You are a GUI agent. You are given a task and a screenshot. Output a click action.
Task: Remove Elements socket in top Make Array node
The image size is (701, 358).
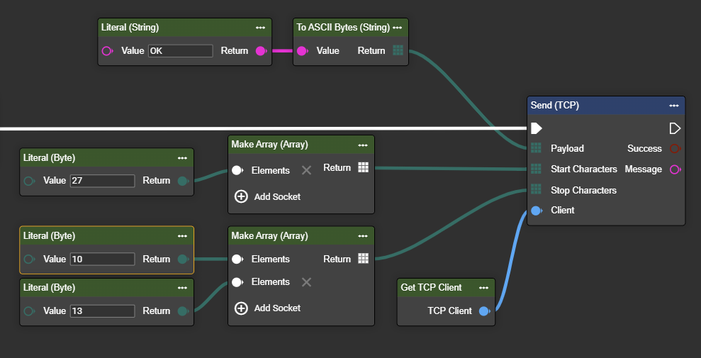pos(306,170)
